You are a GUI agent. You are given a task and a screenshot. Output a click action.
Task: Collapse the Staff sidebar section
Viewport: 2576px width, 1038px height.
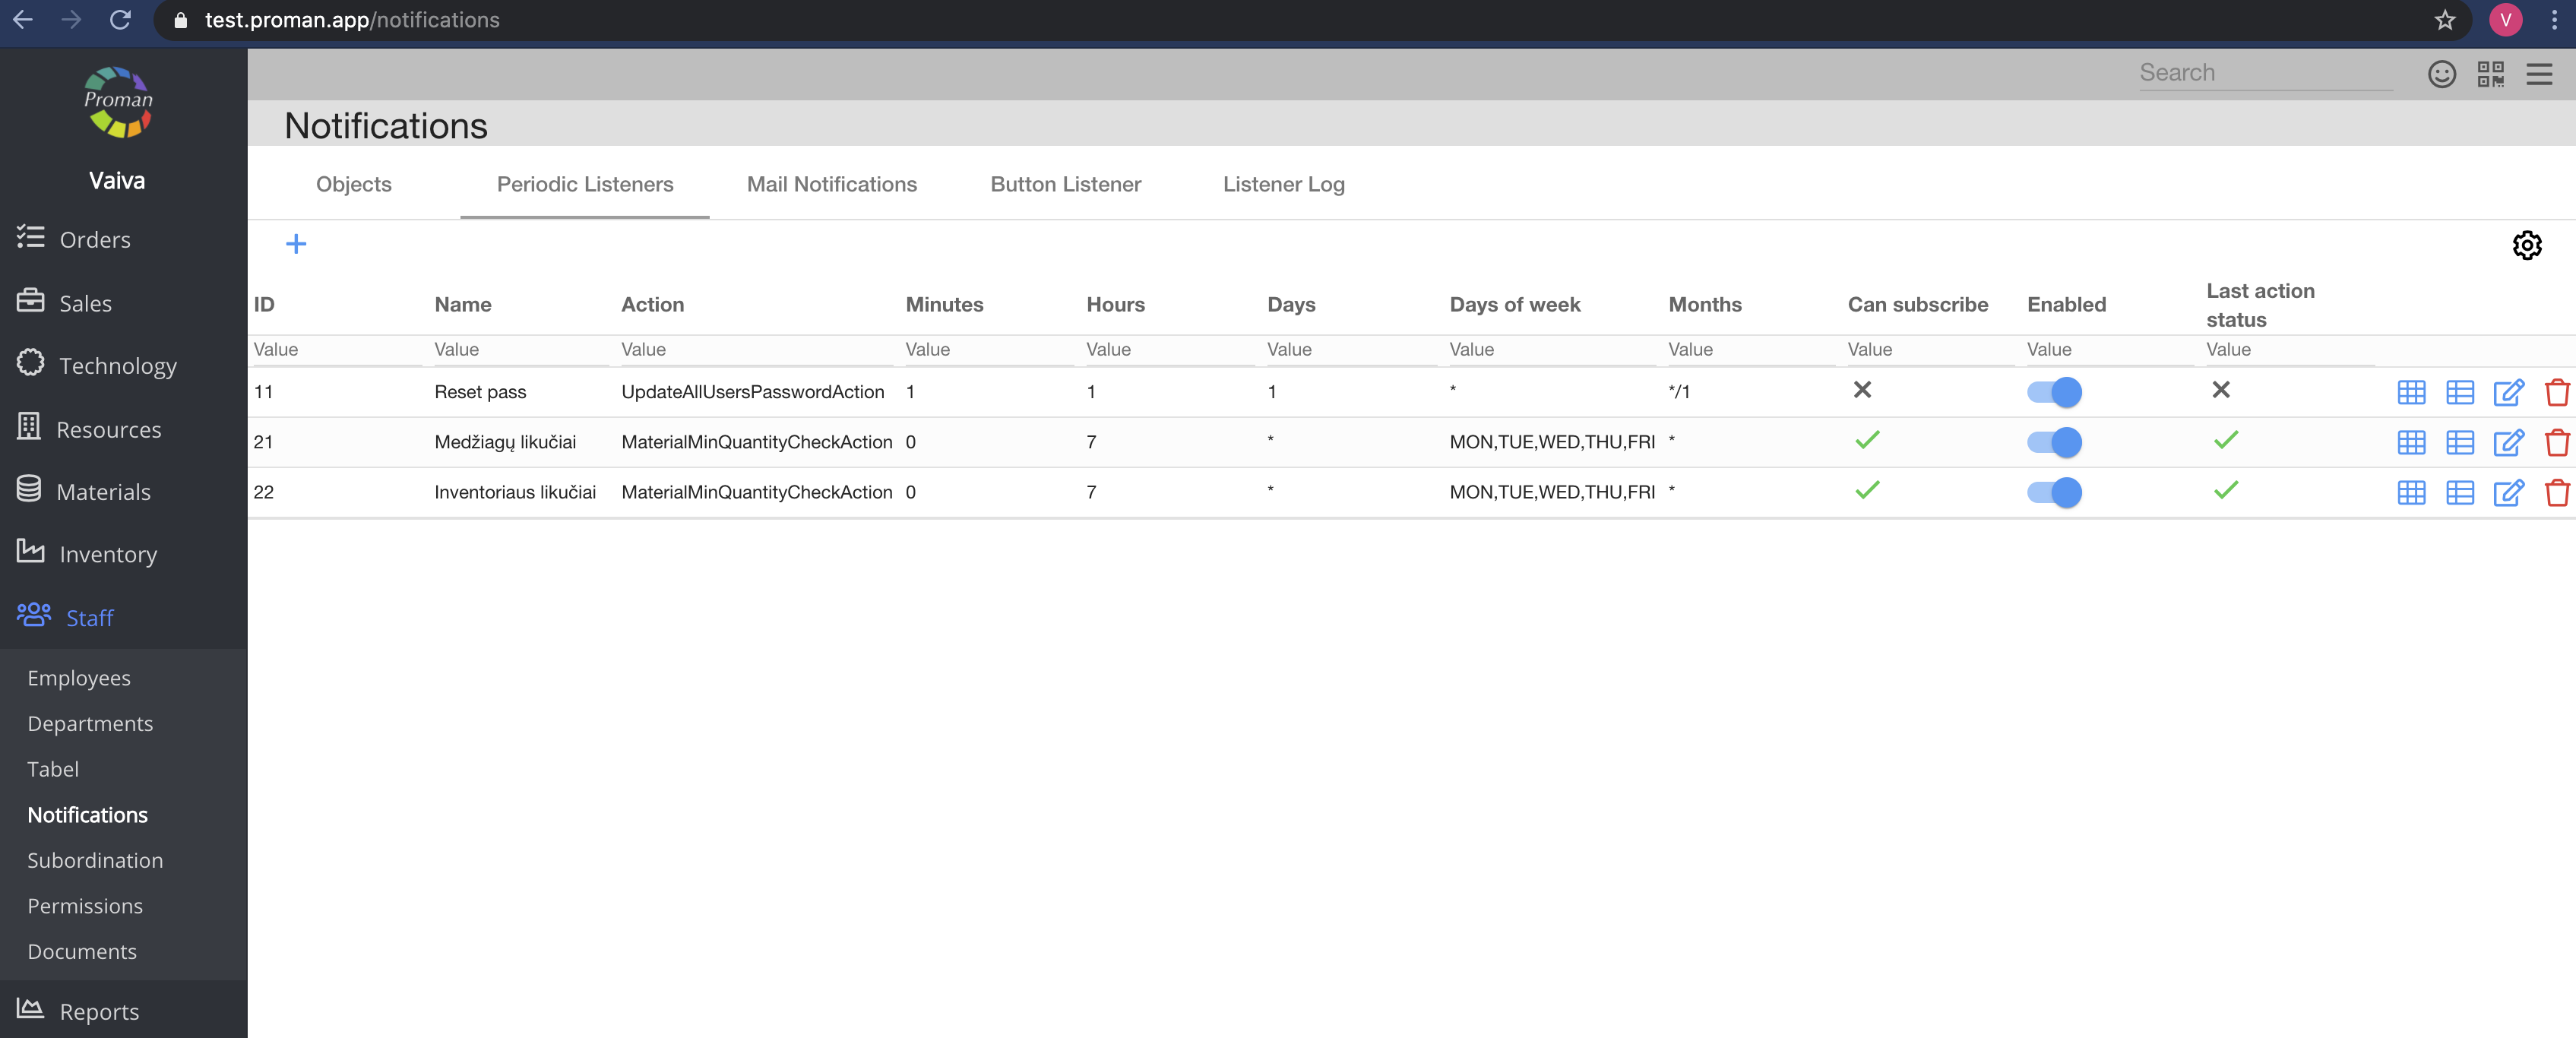[x=89, y=618]
